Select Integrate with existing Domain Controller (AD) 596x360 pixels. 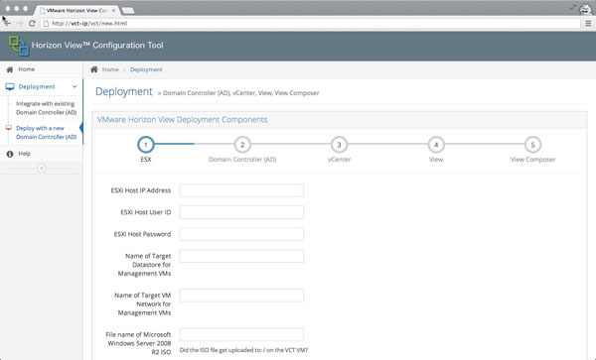point(46,108)
